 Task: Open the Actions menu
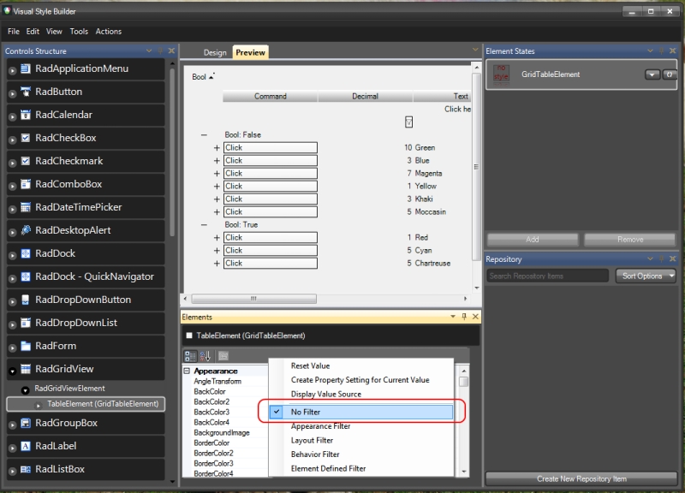(x=109, y=32)
